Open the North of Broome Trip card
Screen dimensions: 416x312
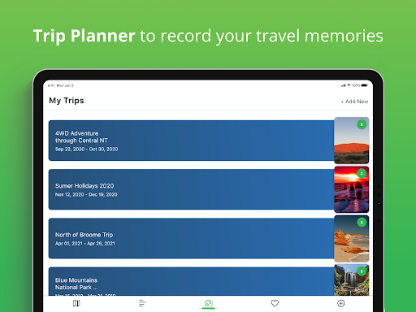tap(191, 238)
